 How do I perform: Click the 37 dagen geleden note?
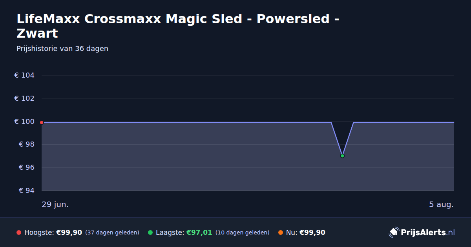[112, 232]
